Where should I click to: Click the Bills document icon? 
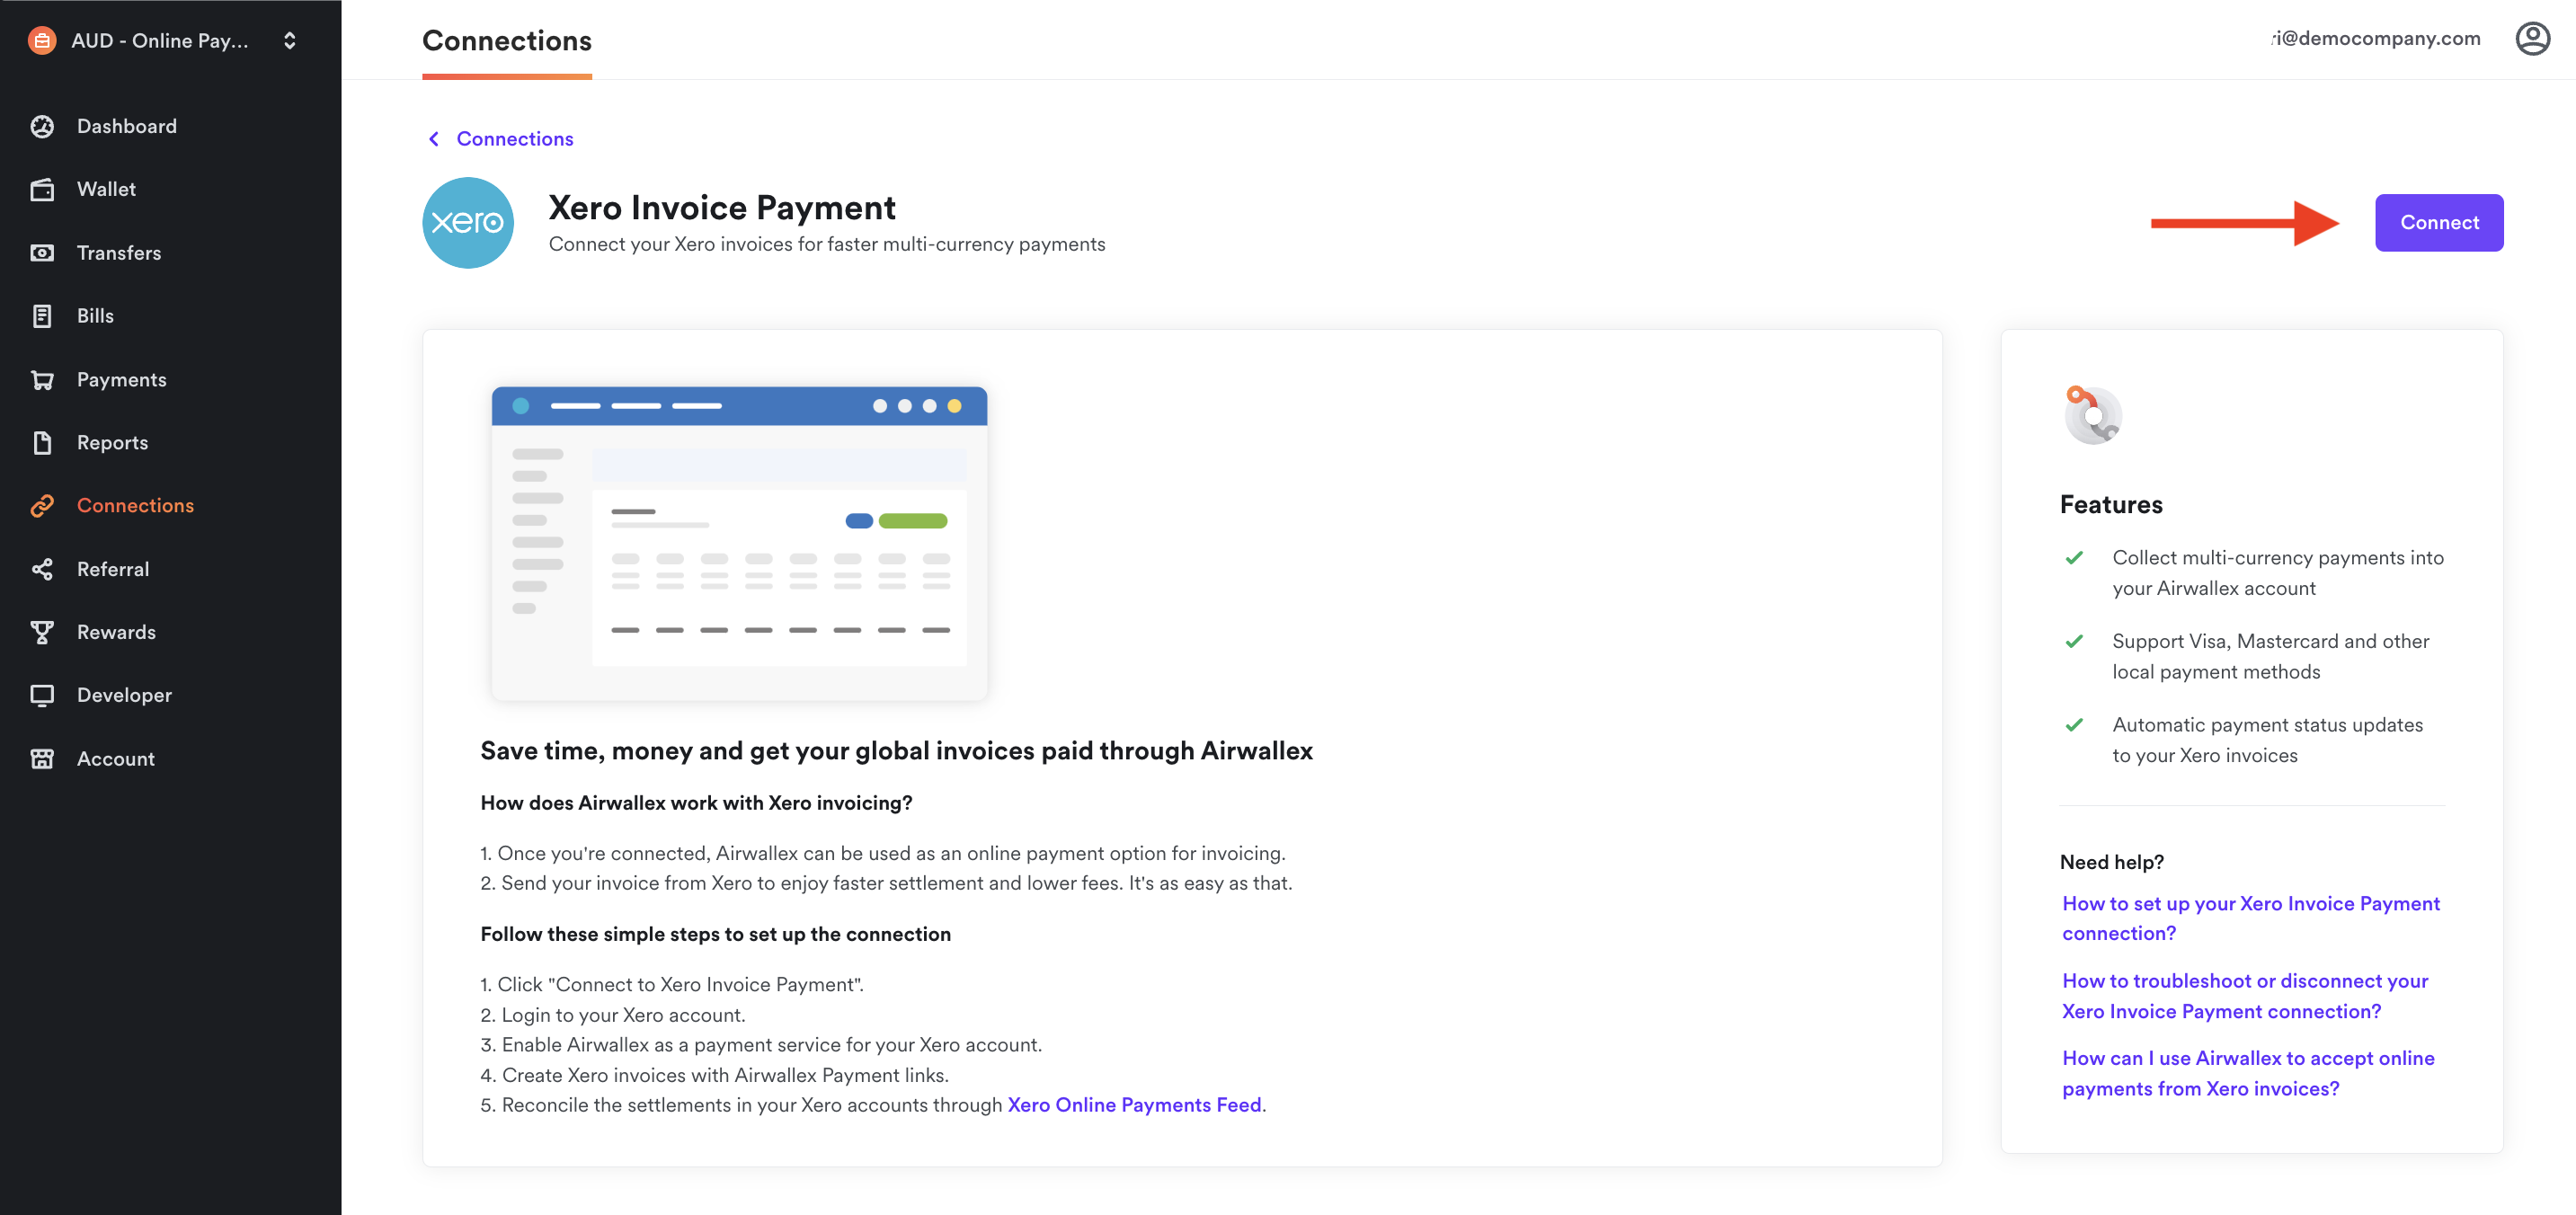[42, 316]
